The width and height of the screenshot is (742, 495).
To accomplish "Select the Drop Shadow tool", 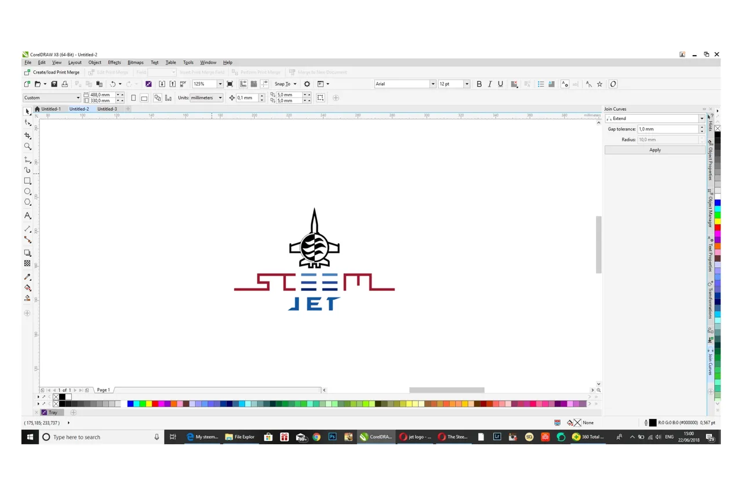I will (27, 253).
